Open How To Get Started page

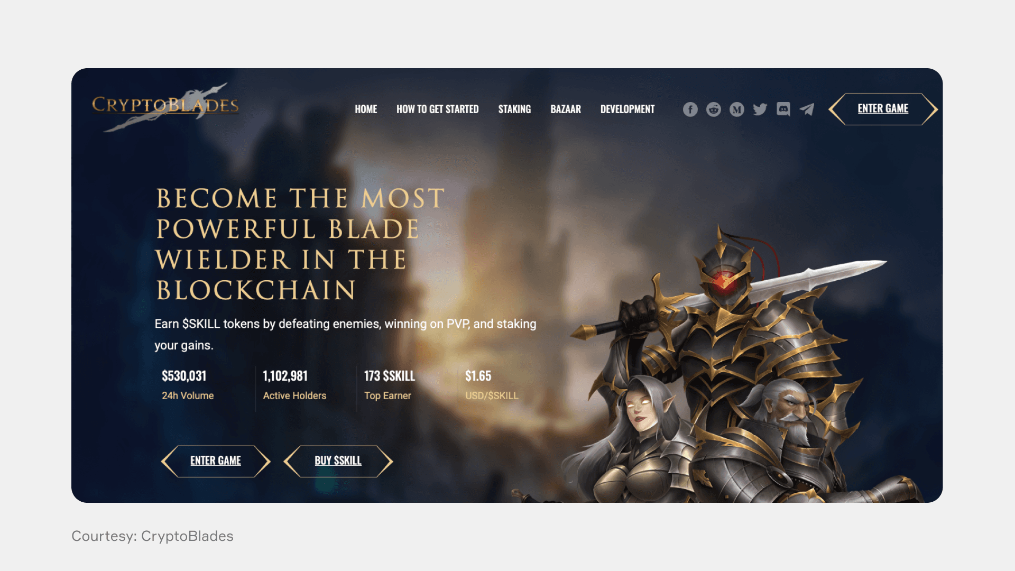[x=437, y=109]
